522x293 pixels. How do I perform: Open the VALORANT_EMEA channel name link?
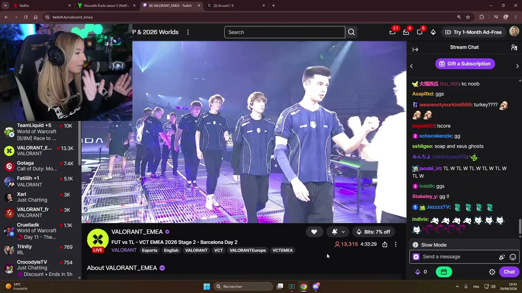click(x=137, y=232)
